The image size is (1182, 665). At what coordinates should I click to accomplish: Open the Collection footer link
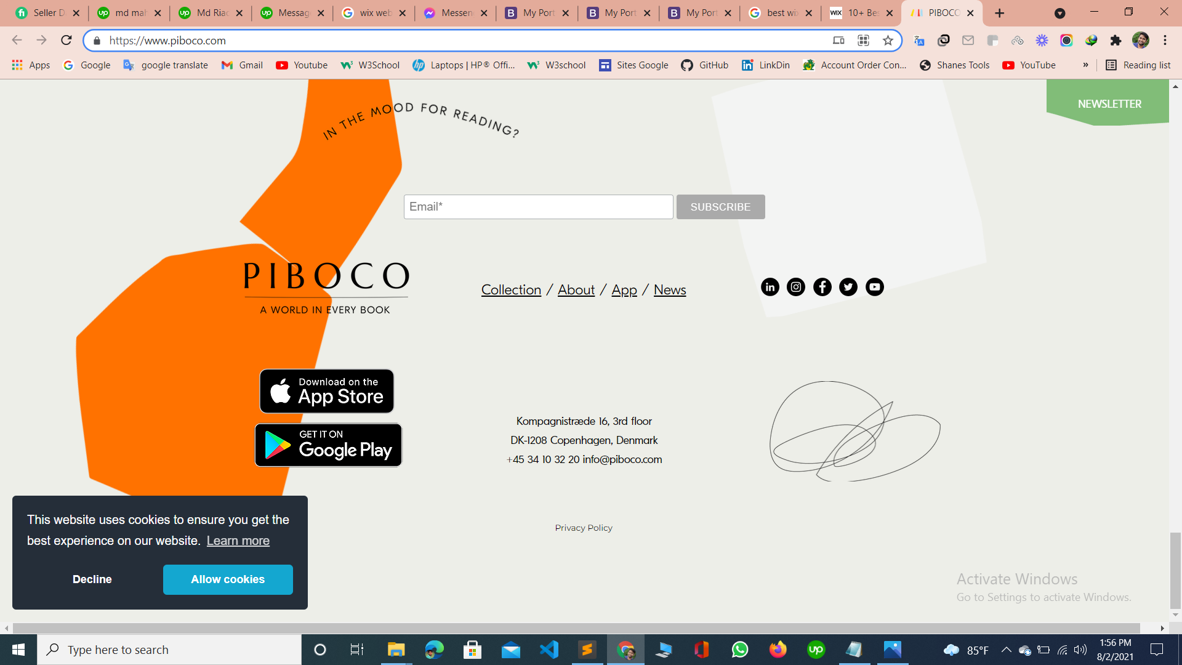pyautogui.click(x=511, y=290)
